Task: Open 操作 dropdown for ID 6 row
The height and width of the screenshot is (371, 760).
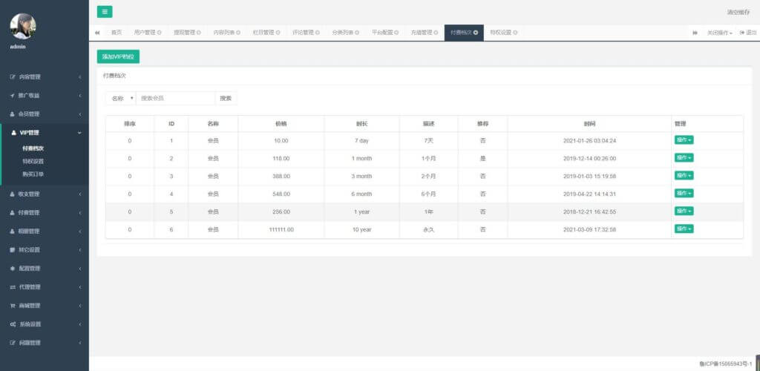Action: click(x=683, y=229)
